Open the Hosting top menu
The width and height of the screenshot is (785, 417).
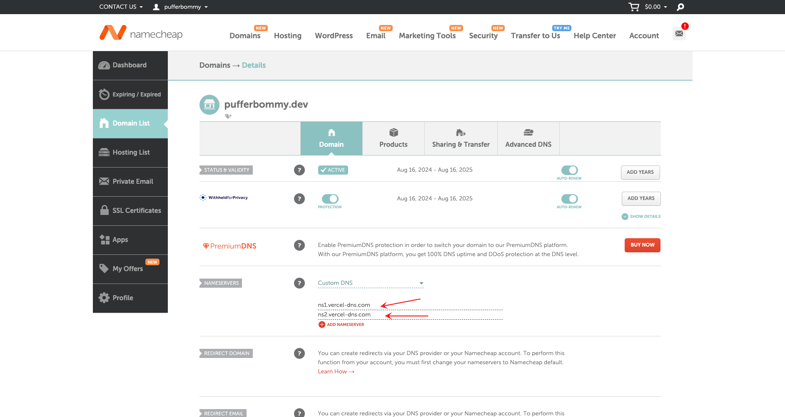288,36
